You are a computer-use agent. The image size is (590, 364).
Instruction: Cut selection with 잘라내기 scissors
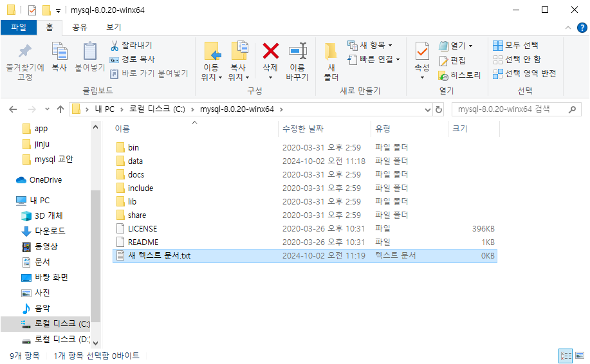point(131,46)
